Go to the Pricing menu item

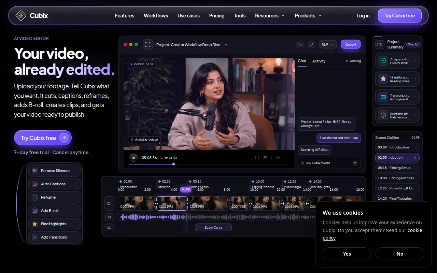click(x=217, y=16)
